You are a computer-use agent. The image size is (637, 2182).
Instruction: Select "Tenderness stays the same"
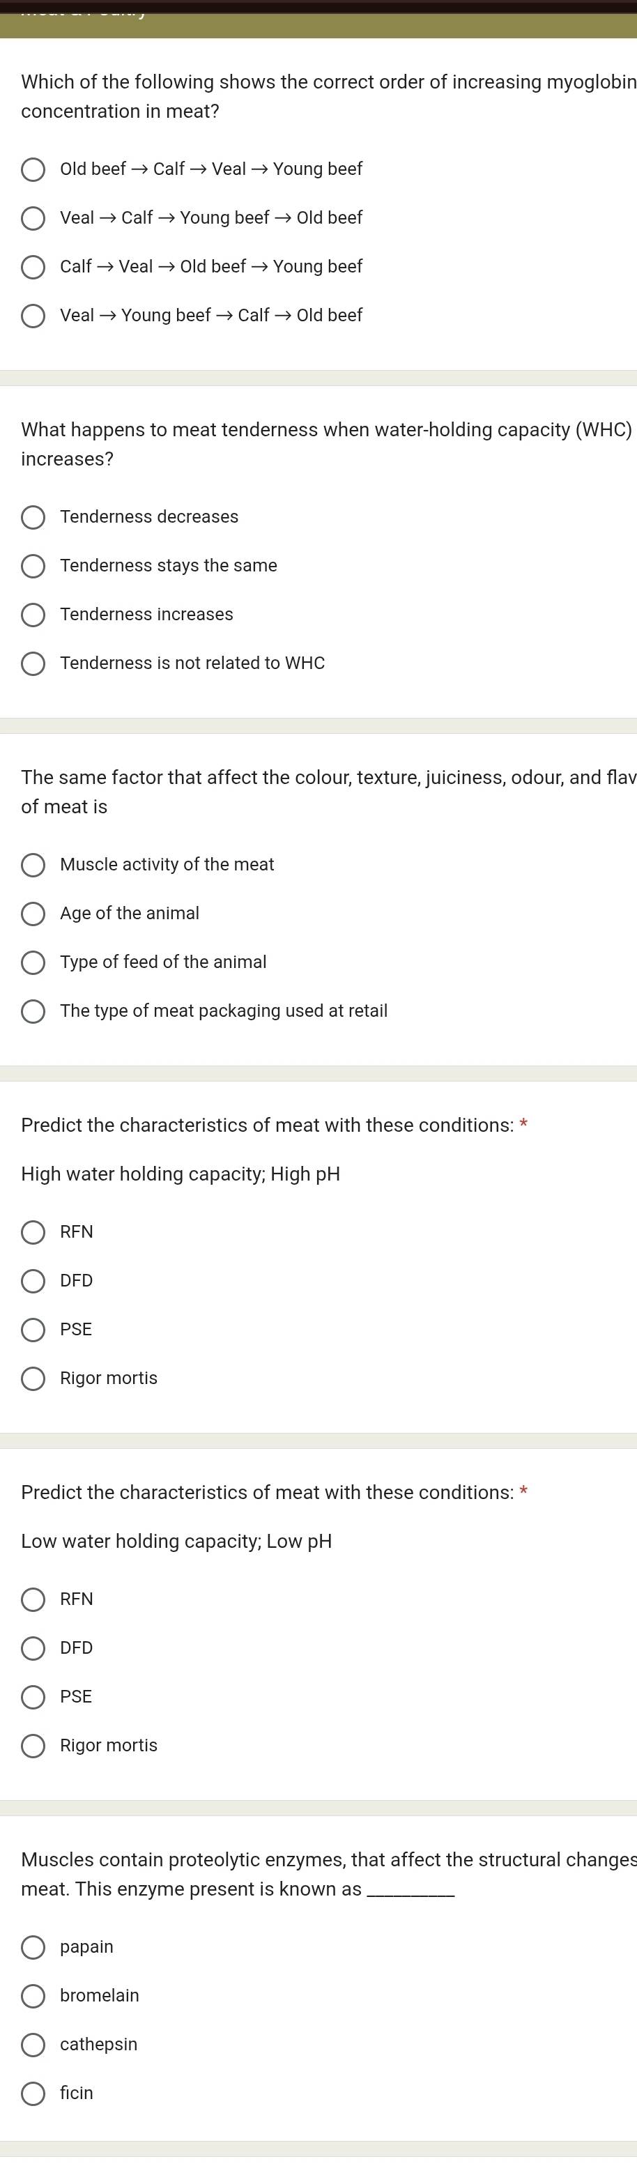pyautogui.click(x=34, y=566)
